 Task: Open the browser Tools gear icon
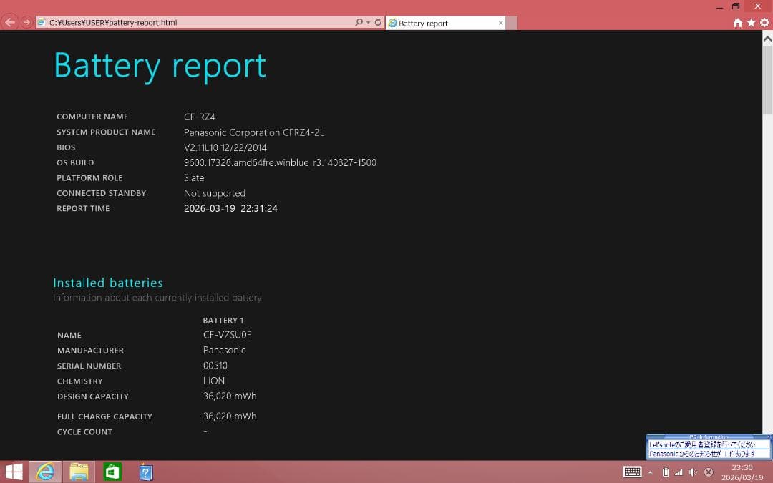coord(764,23)
